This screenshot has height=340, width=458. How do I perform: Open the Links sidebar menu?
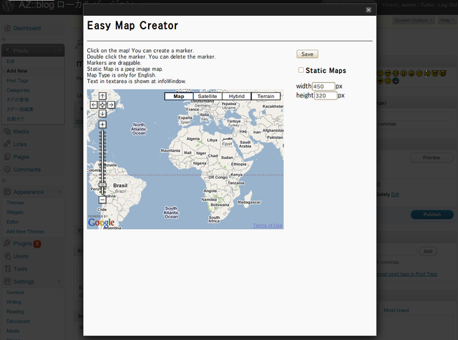click(20, 145)
